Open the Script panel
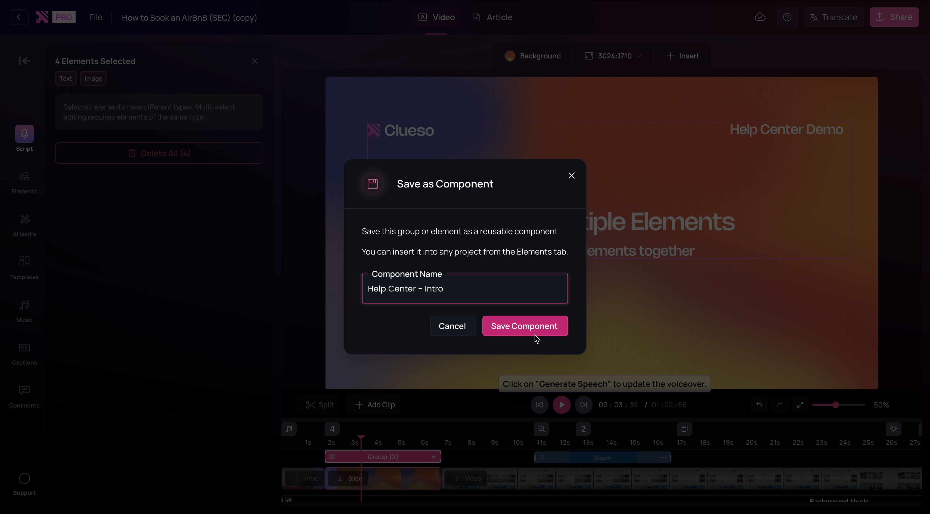Image resolution: width=930 pixels, height=514 pixels. click(x=24, y=139)
